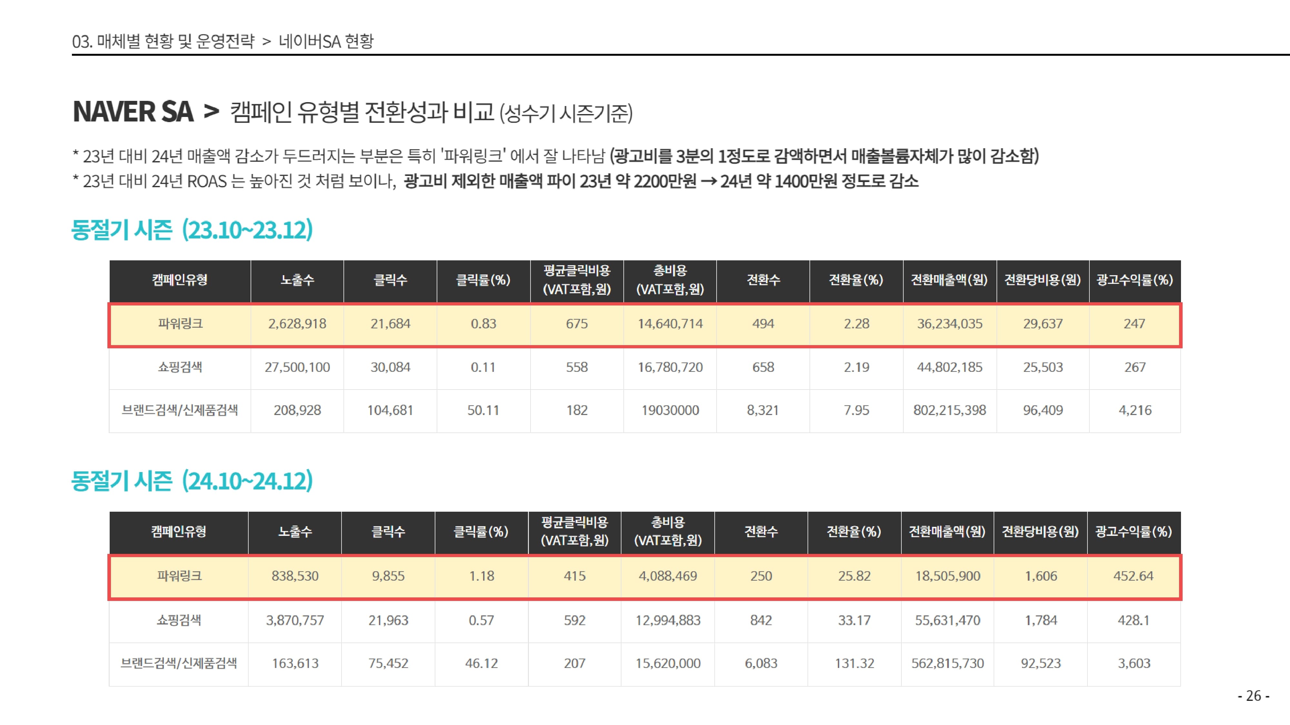This screenshot has width=1290, height=725.
Task: Click the cell value '30,084'
Action: [x=391, y=367]
